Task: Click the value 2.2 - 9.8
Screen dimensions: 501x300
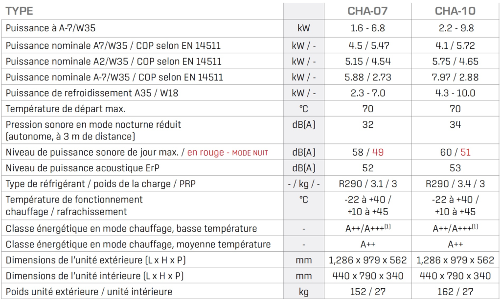Action: click(x=455, y=28)
